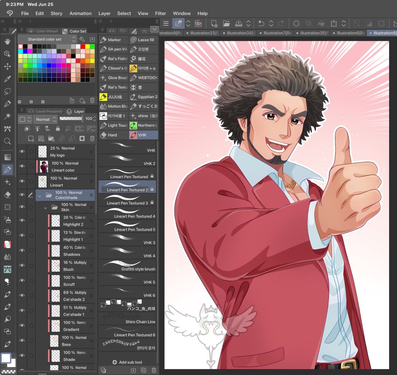Viewport: 397px width, 375px height.
Task: Select the Eyedropper tool
Action: point(7,79)
